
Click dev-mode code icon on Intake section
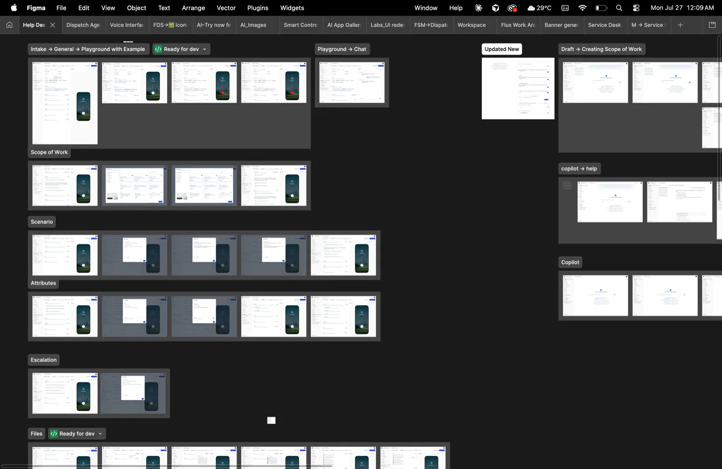pos(158,49)
